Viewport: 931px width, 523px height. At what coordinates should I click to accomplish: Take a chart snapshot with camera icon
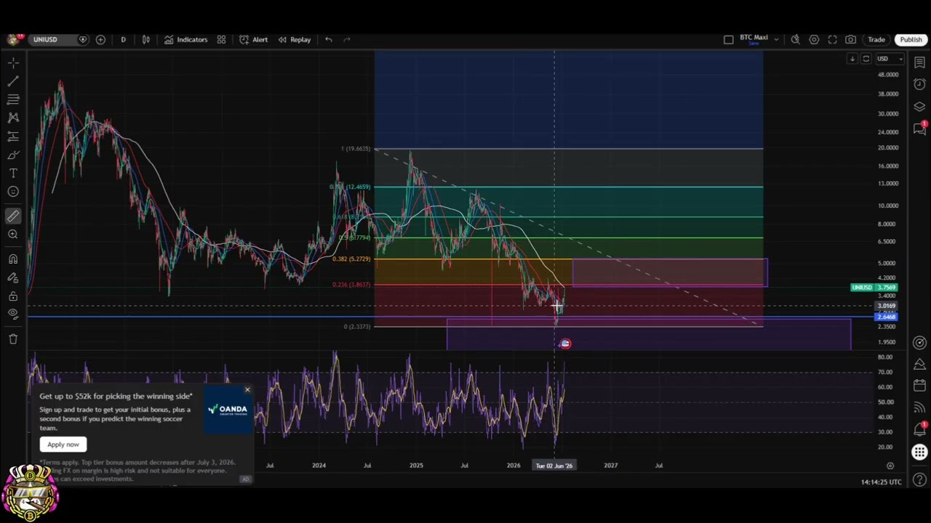(x=850, y=39)
